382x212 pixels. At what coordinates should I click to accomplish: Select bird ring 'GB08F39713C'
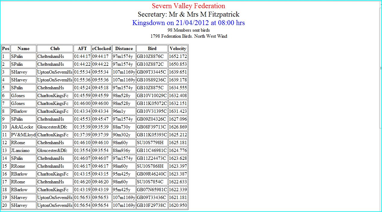152,127
